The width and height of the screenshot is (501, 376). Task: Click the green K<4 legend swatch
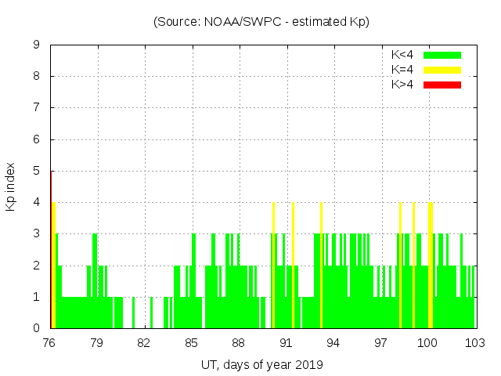[x=442, y=55]
